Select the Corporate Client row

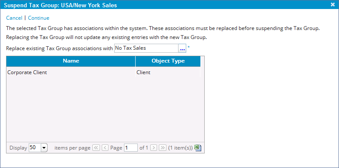point(103,72)
